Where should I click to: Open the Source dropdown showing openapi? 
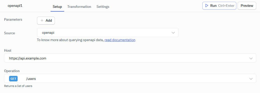click(108, 33)
